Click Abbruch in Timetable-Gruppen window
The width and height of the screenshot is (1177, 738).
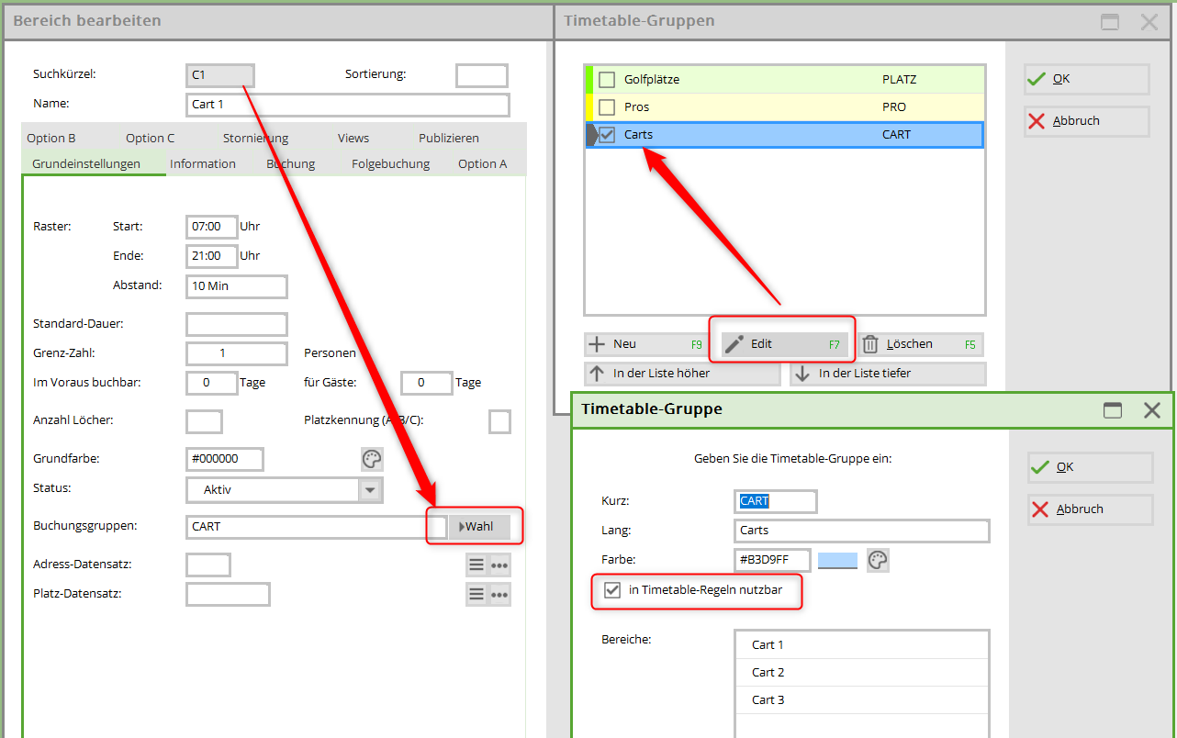pos(1086,121)
